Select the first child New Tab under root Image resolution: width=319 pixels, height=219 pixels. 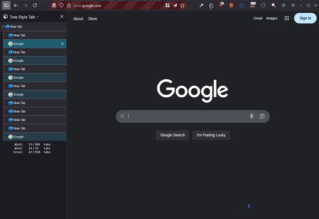click(35, 35)
